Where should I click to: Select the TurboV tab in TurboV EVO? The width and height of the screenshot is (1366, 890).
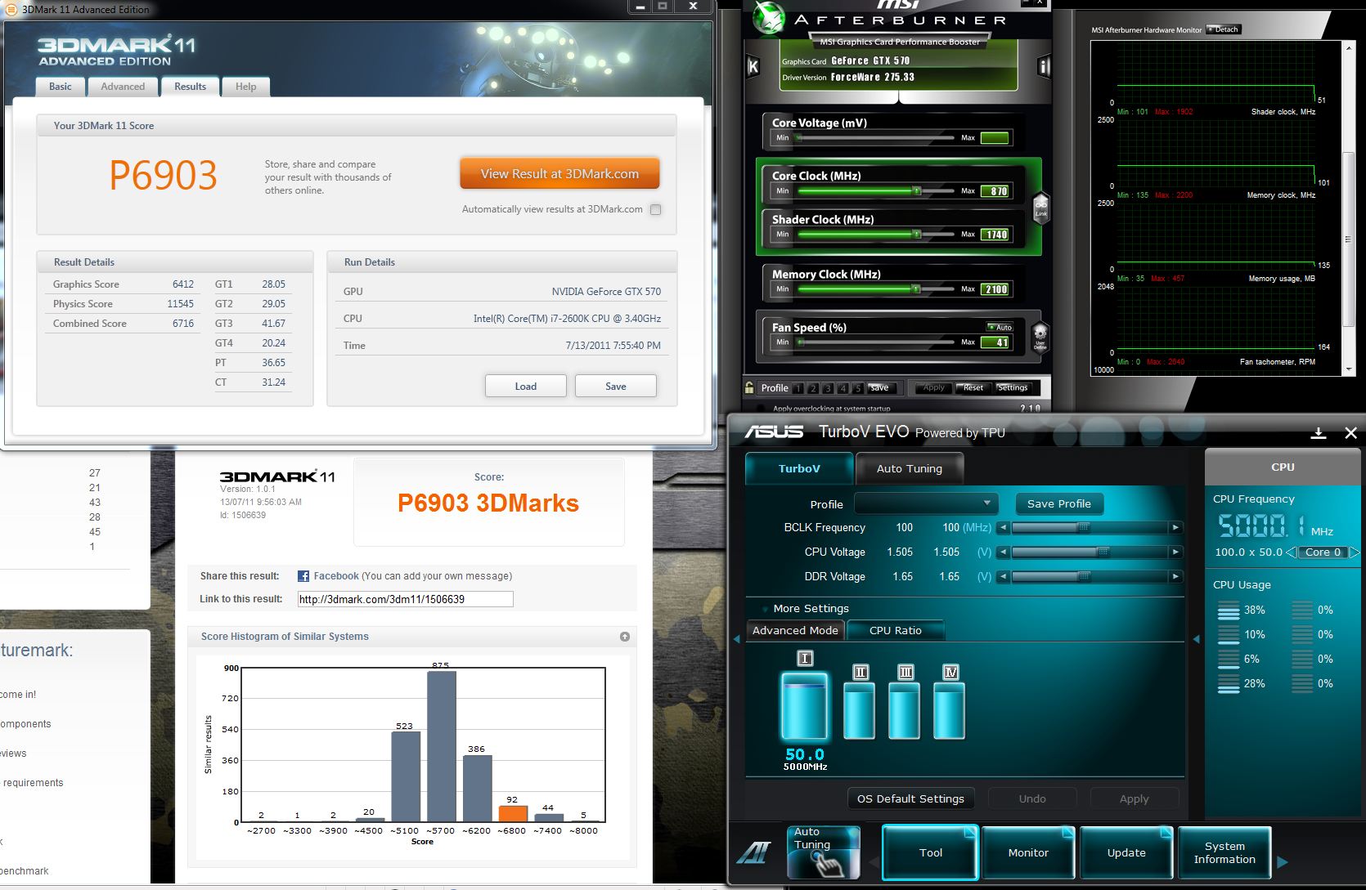799,468
